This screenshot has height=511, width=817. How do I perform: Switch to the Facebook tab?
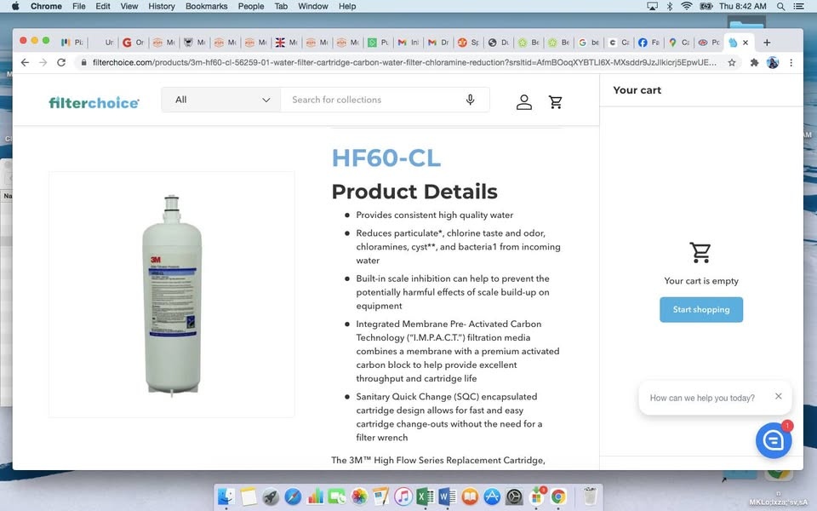(x=648, y=43)
